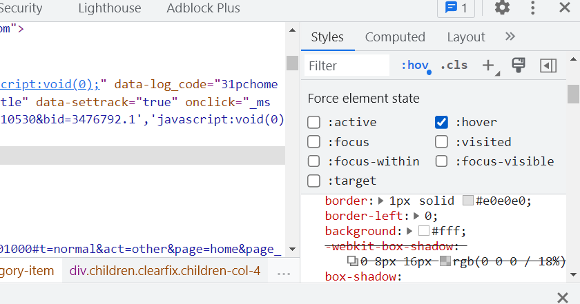Viewport: 580px width, 304px height.
Task: Uncheck the :hover state checkbox
Action: [x=442, y=123]
